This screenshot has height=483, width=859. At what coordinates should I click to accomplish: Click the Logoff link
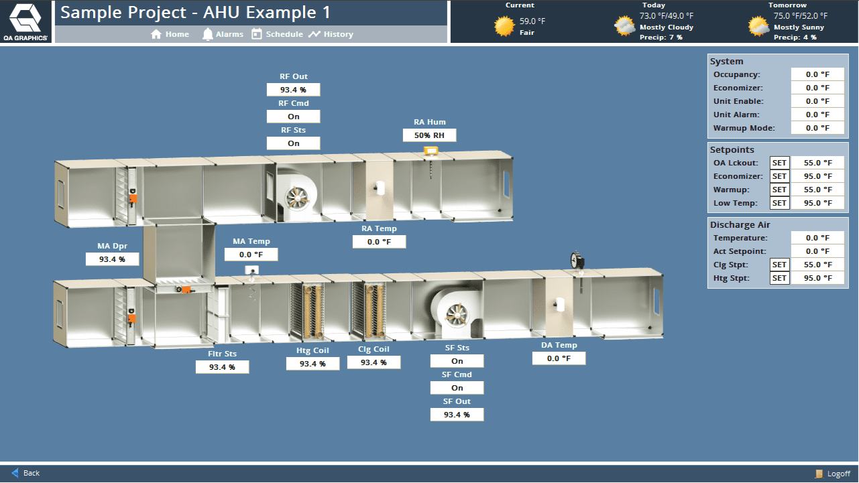tap(832, 474)
